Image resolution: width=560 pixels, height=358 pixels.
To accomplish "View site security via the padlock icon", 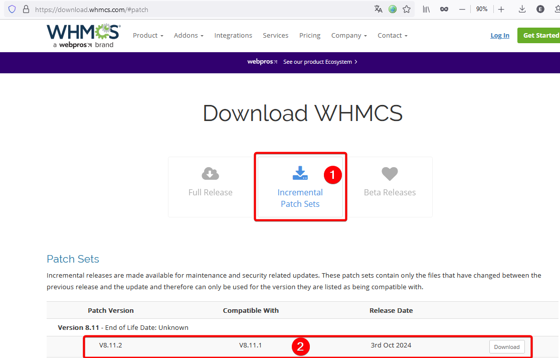I will tap(26, 10).
